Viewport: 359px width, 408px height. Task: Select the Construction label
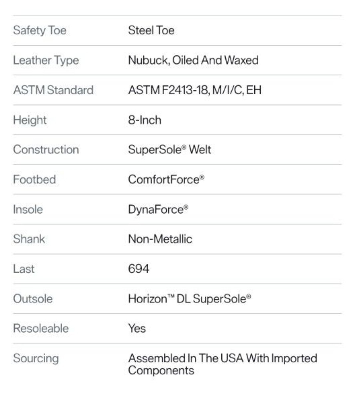coord(46,150)
